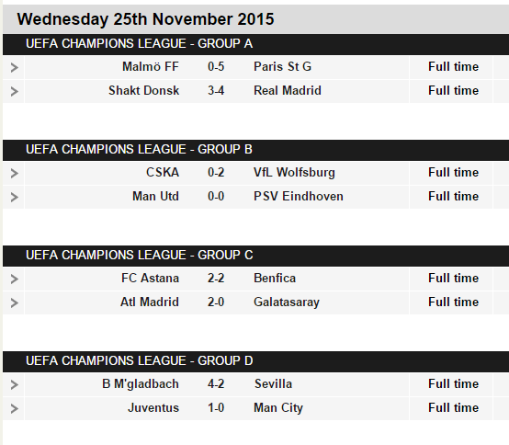Select the Juventus 1-0 score
The width and height of the screenshot is (509, 445).
216,408
